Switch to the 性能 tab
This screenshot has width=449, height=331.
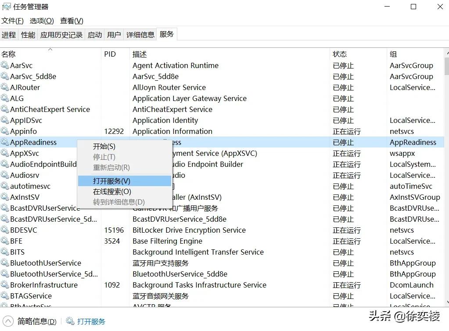(x=27, y=35)
